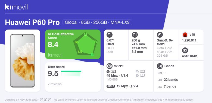Screen dimensions: 212x103
Task: Open the Huawei P60 Pro phone image
Action: point(23,61)
